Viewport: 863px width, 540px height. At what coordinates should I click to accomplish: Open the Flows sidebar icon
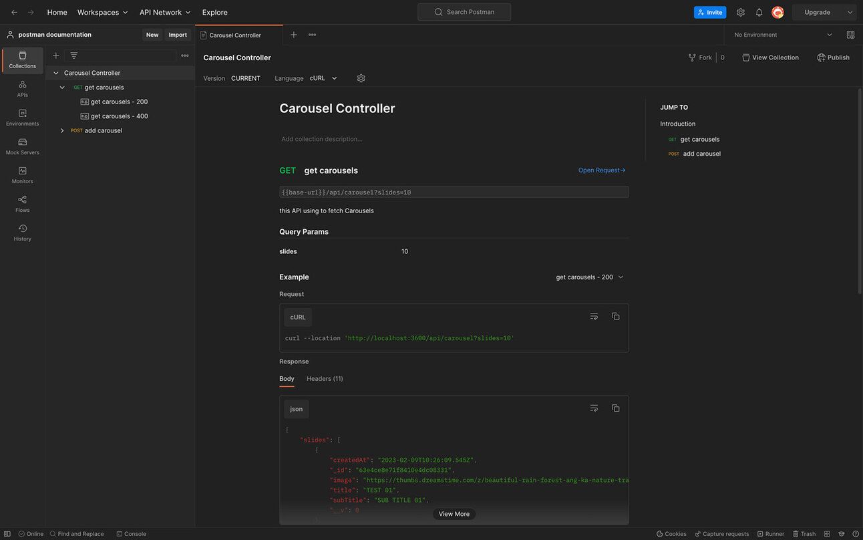click(x=23, y=204)
